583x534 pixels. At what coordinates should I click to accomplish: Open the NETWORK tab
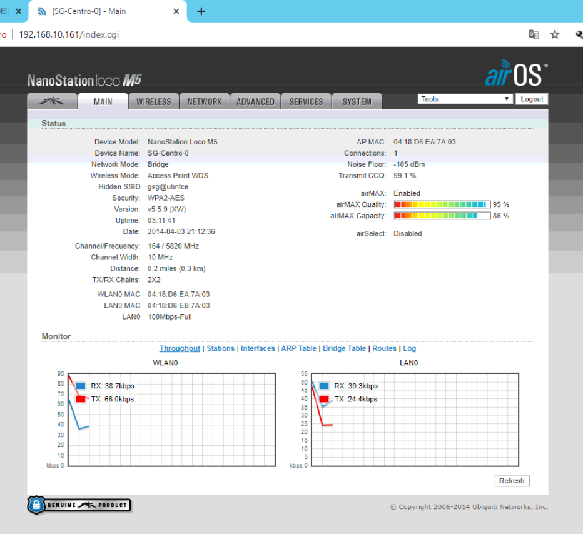205,101
